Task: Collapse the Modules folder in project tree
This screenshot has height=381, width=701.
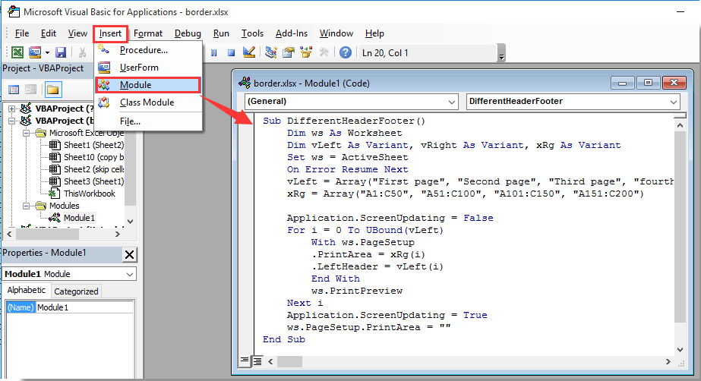Action: click(x=26, y=206)
